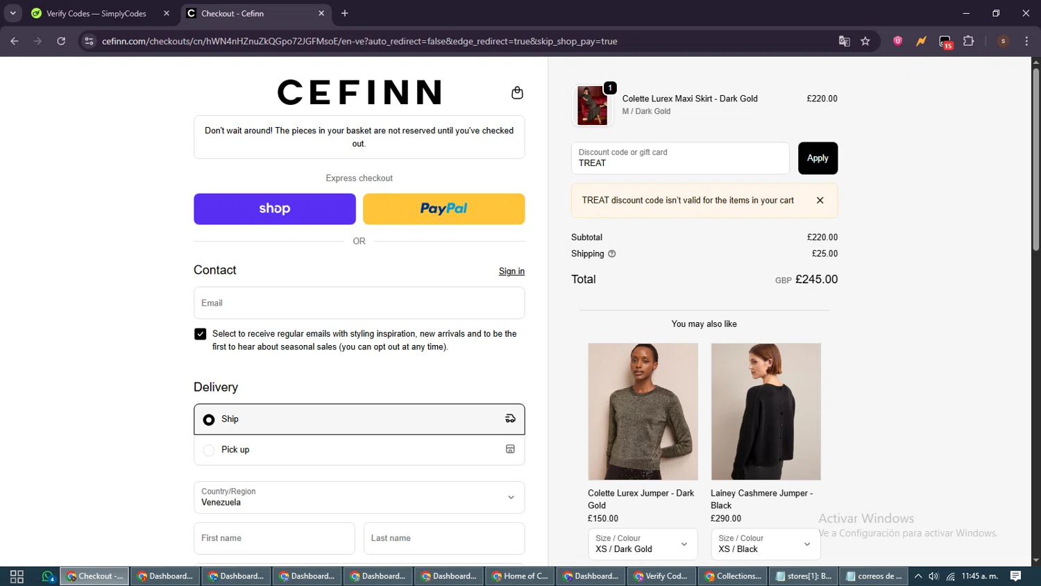Click the browser address bar URL
The image size is (1041, 586).
359,41
